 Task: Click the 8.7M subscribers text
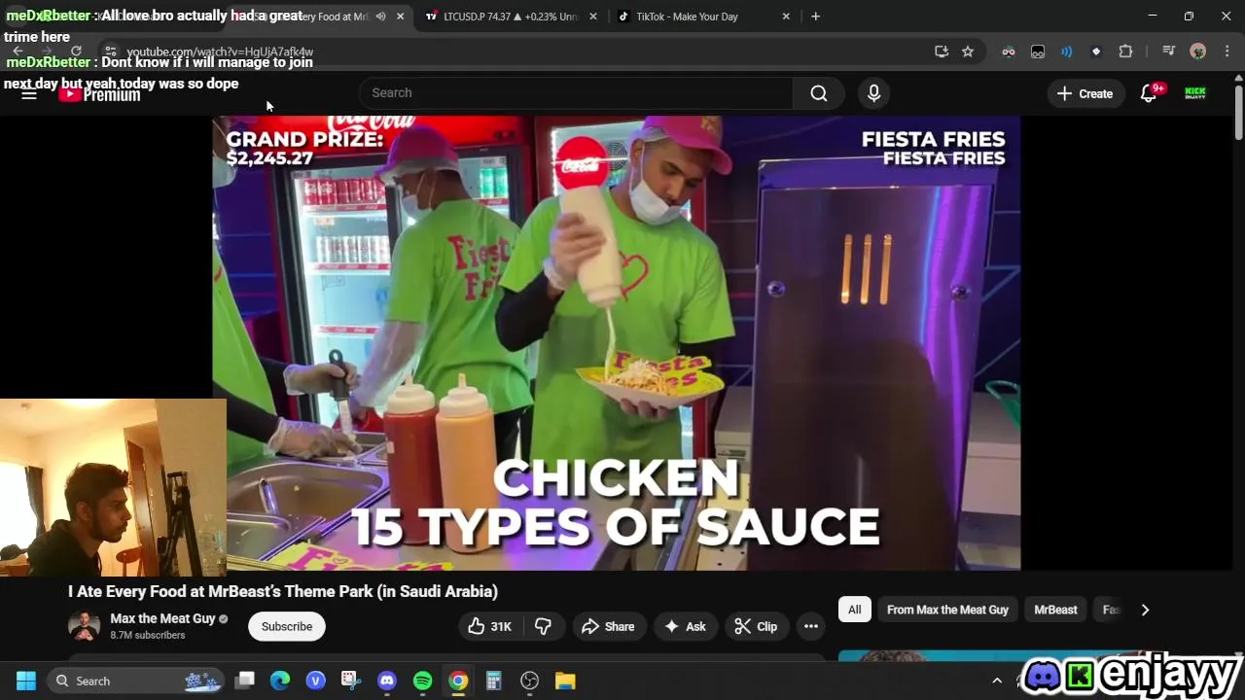147,635
